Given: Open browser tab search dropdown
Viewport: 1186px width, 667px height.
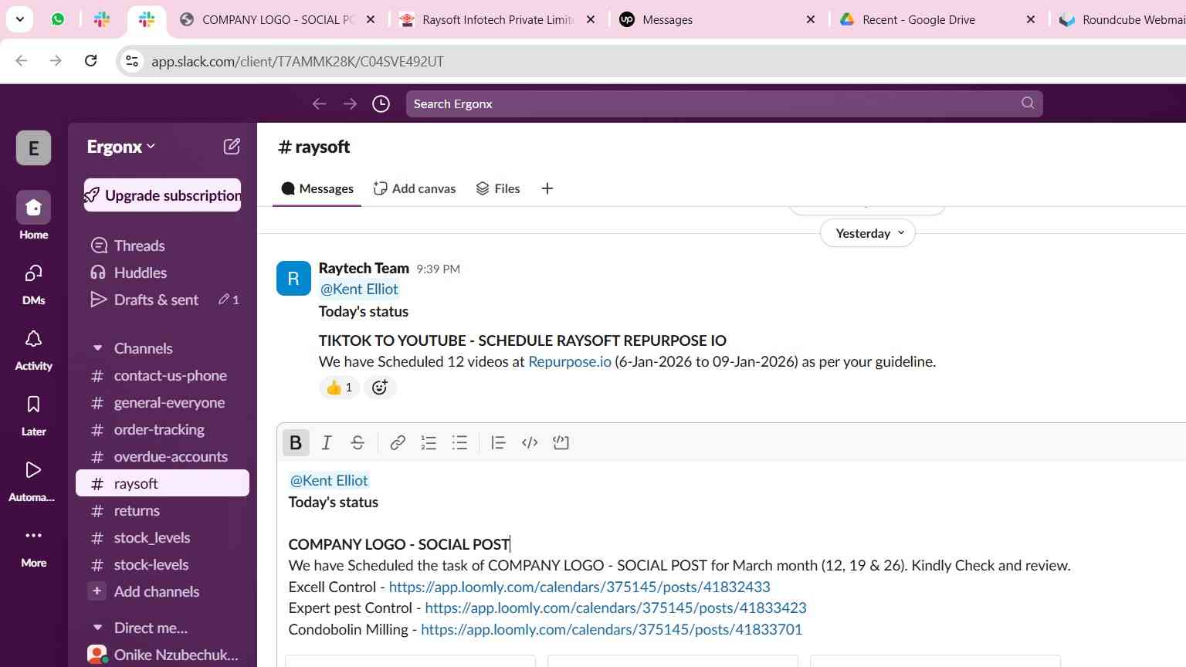Looking at the screenshot, I should (x=19, y=19).
